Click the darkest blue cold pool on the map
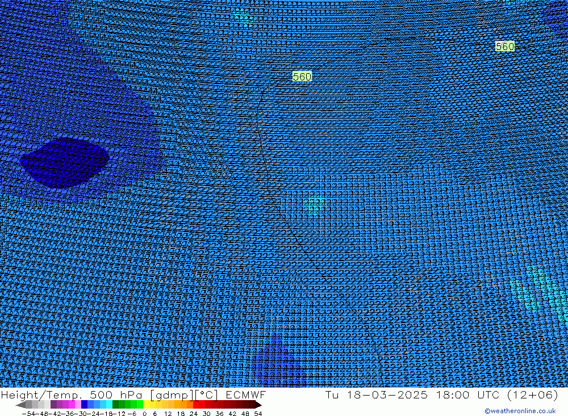 [x=65, y=162]
